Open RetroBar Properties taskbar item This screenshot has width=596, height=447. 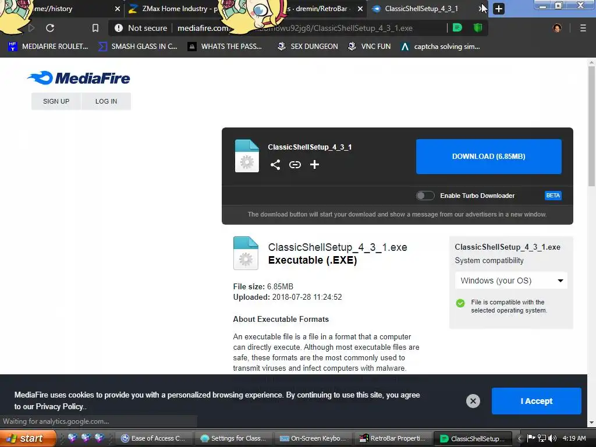(x=393, y=438)
